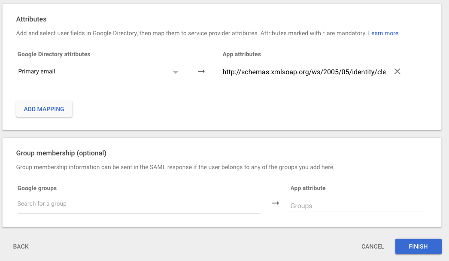Click FINISH to complete configuration
The width and height of the screenshot is (449, 261).
coord(418,246)
